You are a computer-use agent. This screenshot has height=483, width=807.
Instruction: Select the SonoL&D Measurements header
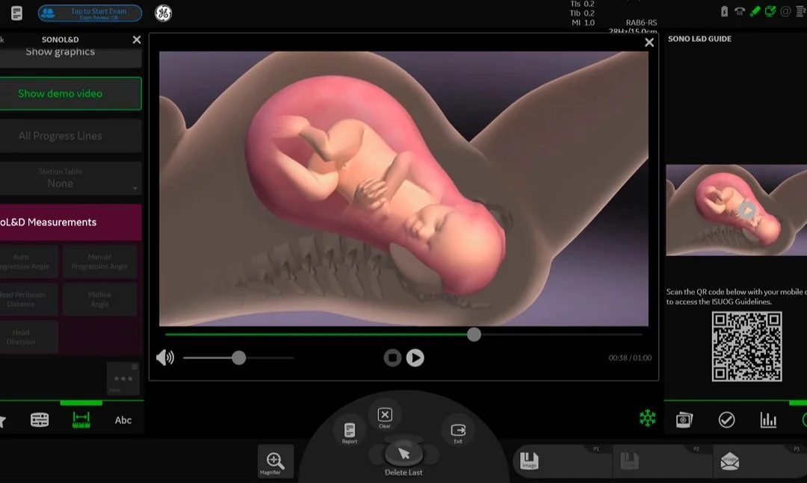pyautogui.click(x=70, y=222)
